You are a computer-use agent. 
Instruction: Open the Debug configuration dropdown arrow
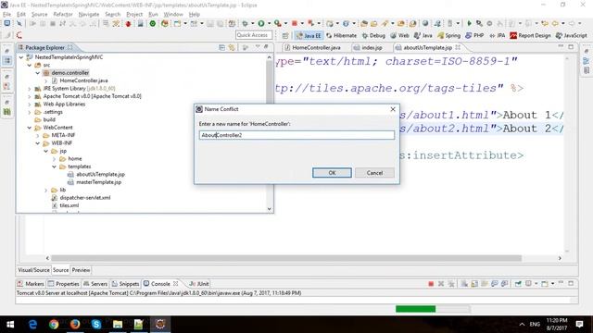pos(252,24)
